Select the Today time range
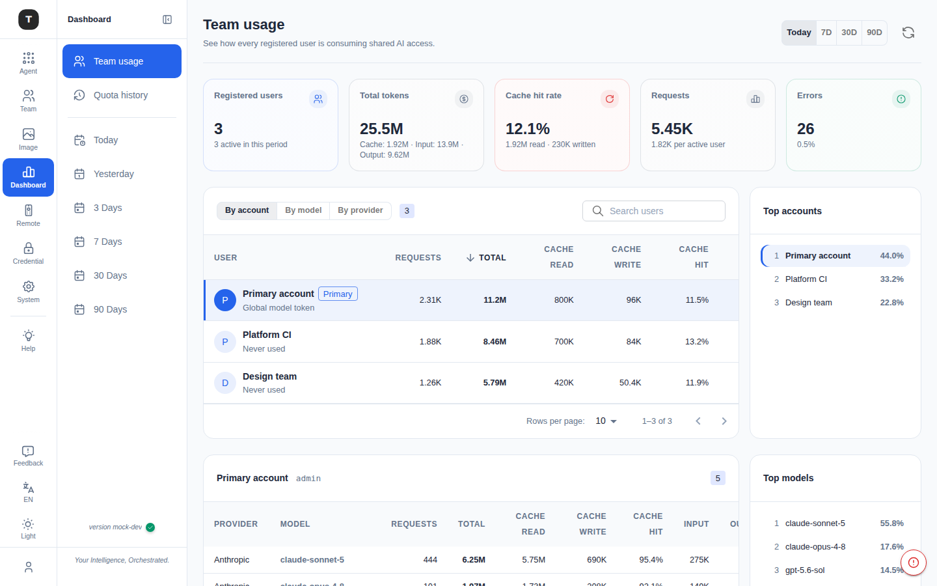The image size is (937, 586). tap(799, 33)
